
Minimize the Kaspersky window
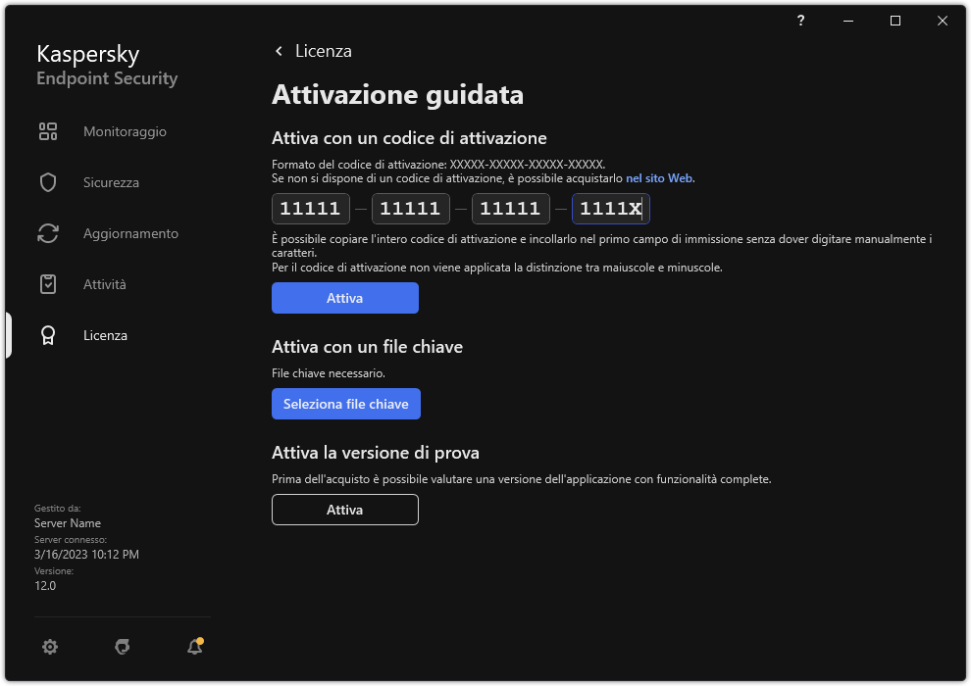click(848, 21)
